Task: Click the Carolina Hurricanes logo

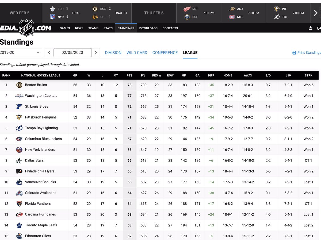Action: 19,214
